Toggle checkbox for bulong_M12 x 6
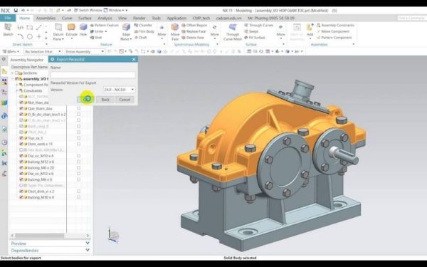The width and height of the screenshot is (427, 267). 21,162
